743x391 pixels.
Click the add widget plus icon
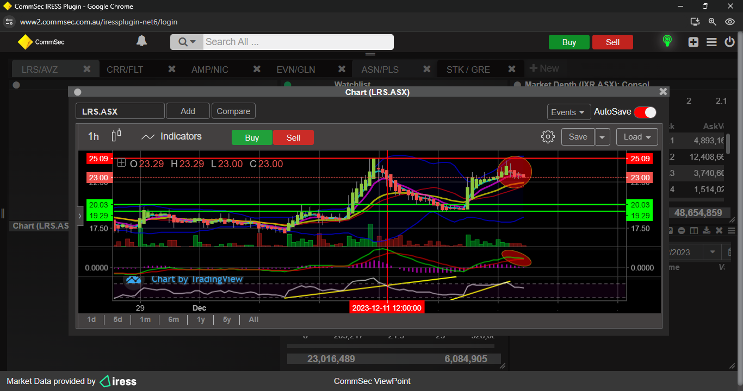(x=693, y=42)
